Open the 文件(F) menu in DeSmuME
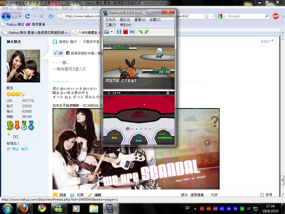The width and height of the screenshot is (285, 214). coord(110,20)
